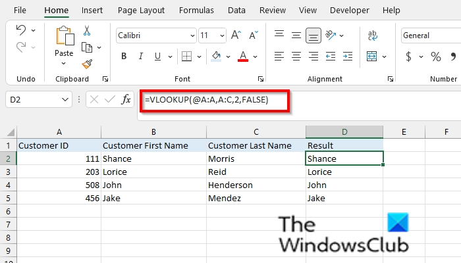Click Increase Indent icon
The width and height of the screenshot is (461, 263).
pos(348,56)
